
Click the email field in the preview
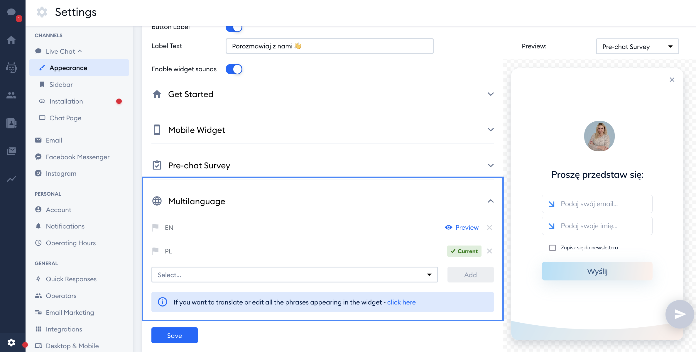coord(597,204)
